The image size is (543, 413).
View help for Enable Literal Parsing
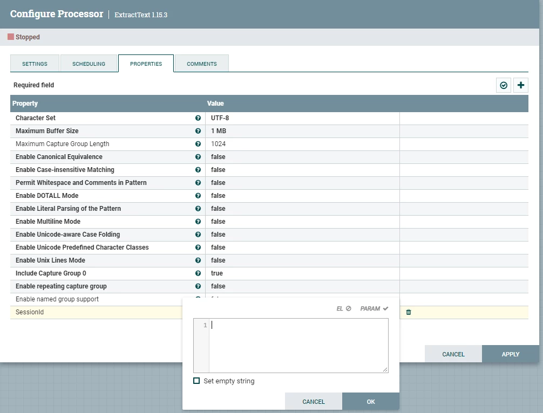pos(198,209)
